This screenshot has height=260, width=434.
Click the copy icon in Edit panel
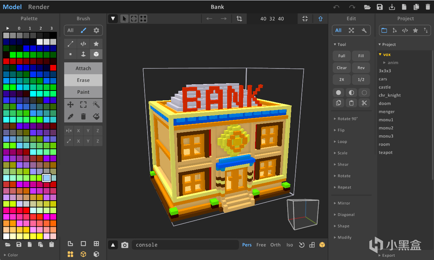coord(338,103)
